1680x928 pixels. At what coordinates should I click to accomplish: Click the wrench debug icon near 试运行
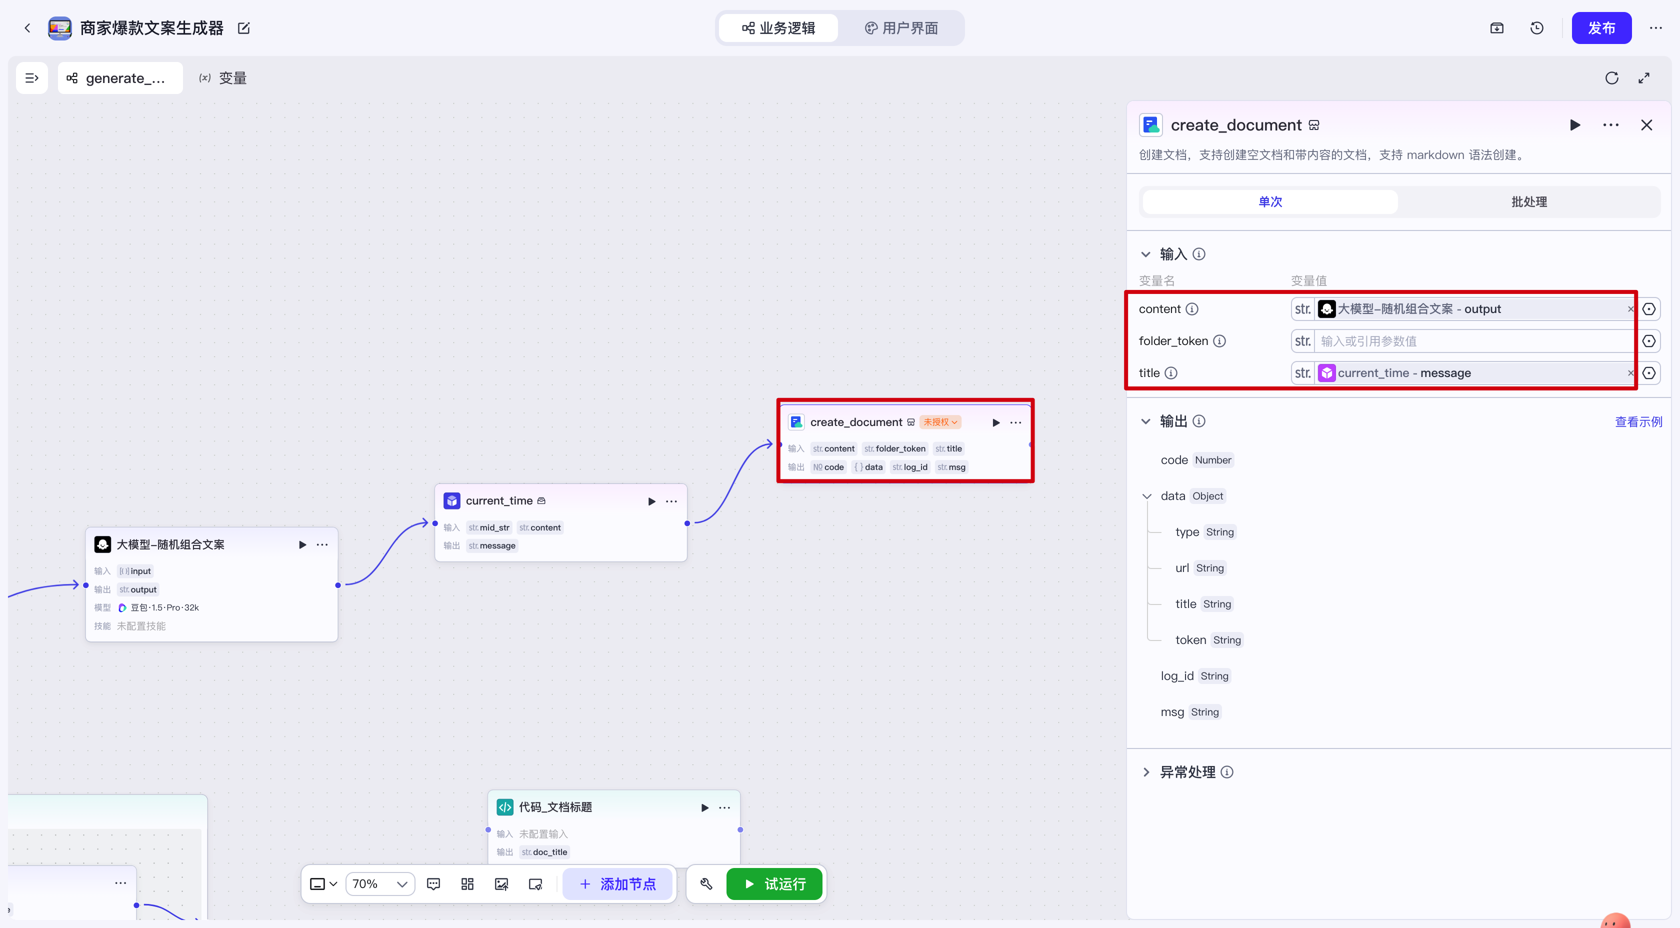click(x=706, y=883)
